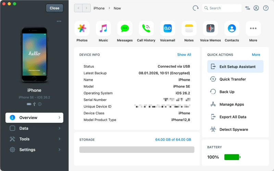Click Export All Data label

tap(233, 117)
